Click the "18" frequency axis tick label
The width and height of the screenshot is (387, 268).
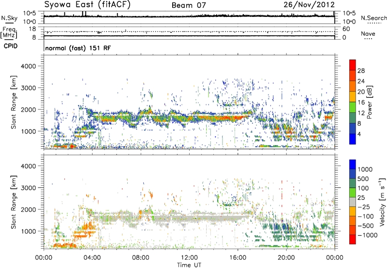pyautogui.click(x=32, y=29)
